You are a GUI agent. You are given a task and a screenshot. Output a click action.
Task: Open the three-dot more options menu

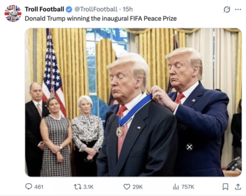coord(238,9)
